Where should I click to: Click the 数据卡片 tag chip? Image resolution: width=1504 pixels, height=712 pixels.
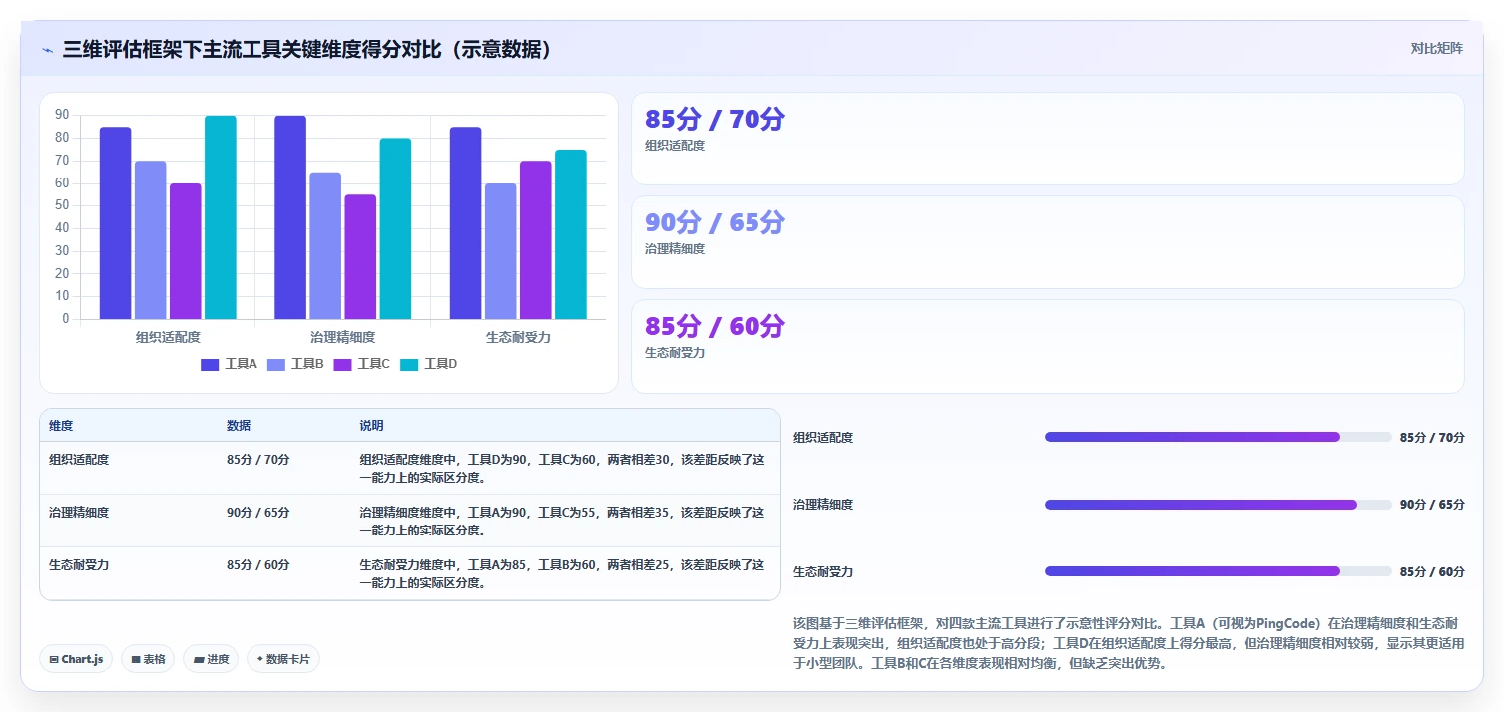pyautogui.click(x=283, y=659)
